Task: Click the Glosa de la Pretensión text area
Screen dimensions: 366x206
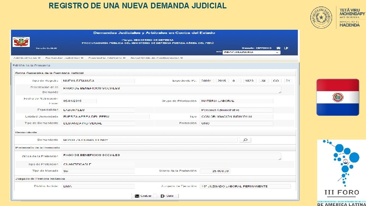Action: tap(171, 156)
